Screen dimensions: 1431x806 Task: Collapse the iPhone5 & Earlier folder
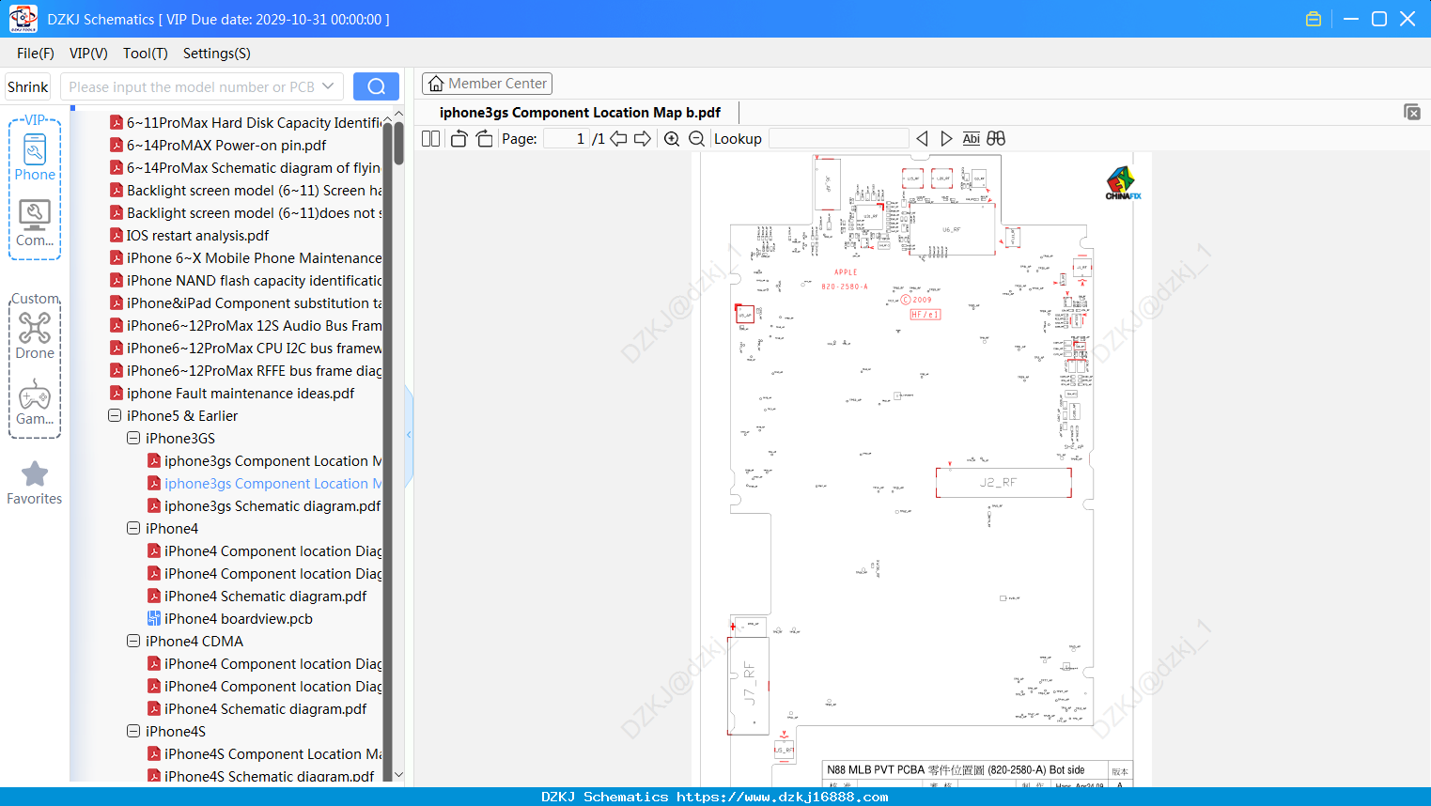point(115,416)
